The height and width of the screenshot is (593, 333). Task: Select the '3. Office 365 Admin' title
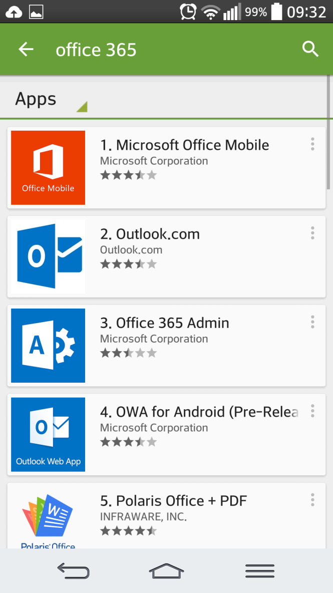[164, 323]
